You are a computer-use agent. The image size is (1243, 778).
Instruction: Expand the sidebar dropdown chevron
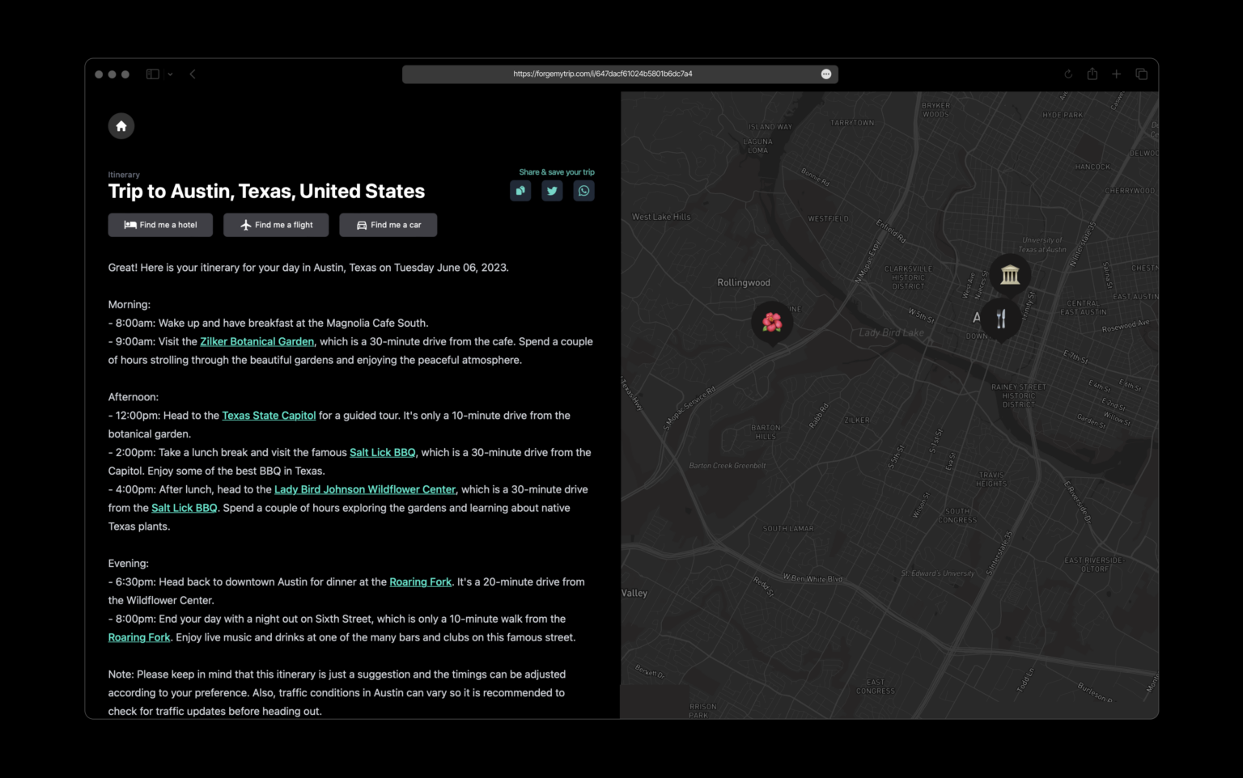(170, 74)
